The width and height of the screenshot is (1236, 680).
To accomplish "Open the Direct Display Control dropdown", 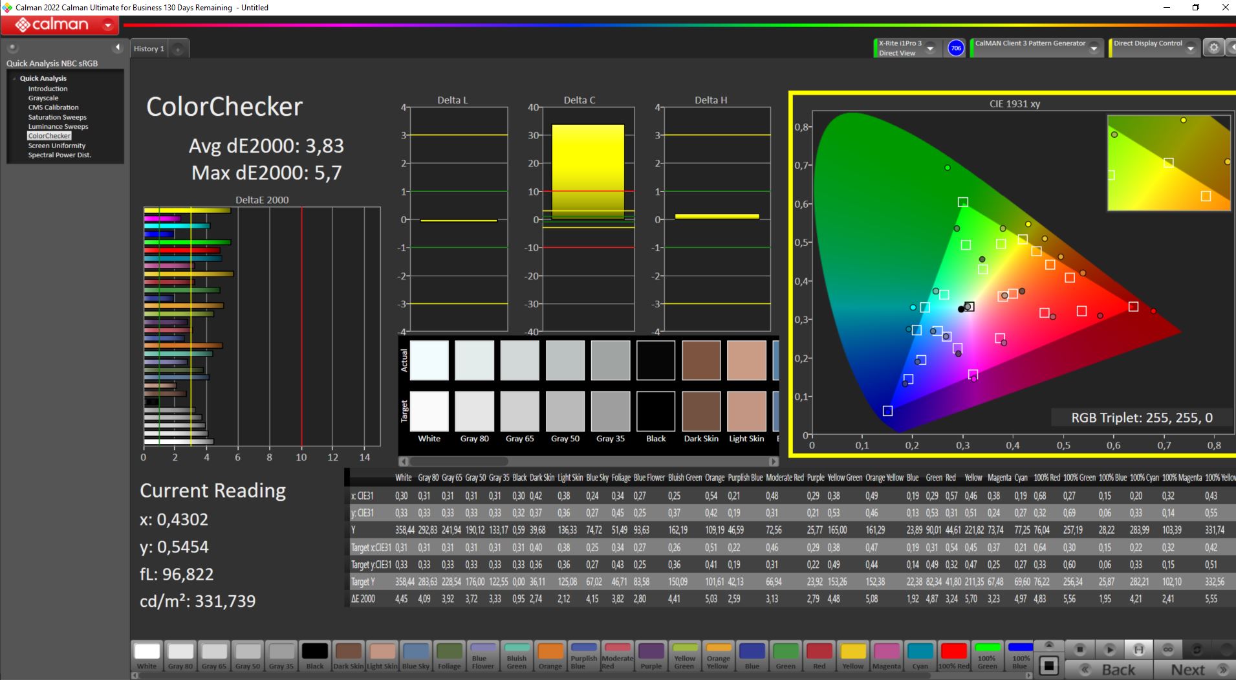I will 1190,49.
